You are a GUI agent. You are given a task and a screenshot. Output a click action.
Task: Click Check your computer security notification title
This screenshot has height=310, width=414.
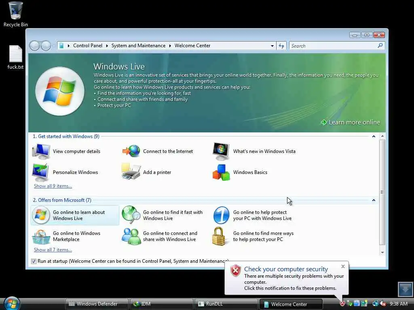click(x=286, y=269)
